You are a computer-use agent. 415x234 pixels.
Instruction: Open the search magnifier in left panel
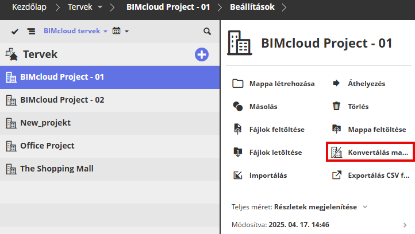point(207,31)
